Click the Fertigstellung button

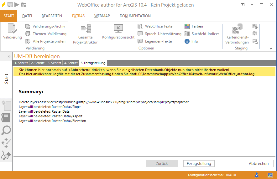(x=199, y=163)
